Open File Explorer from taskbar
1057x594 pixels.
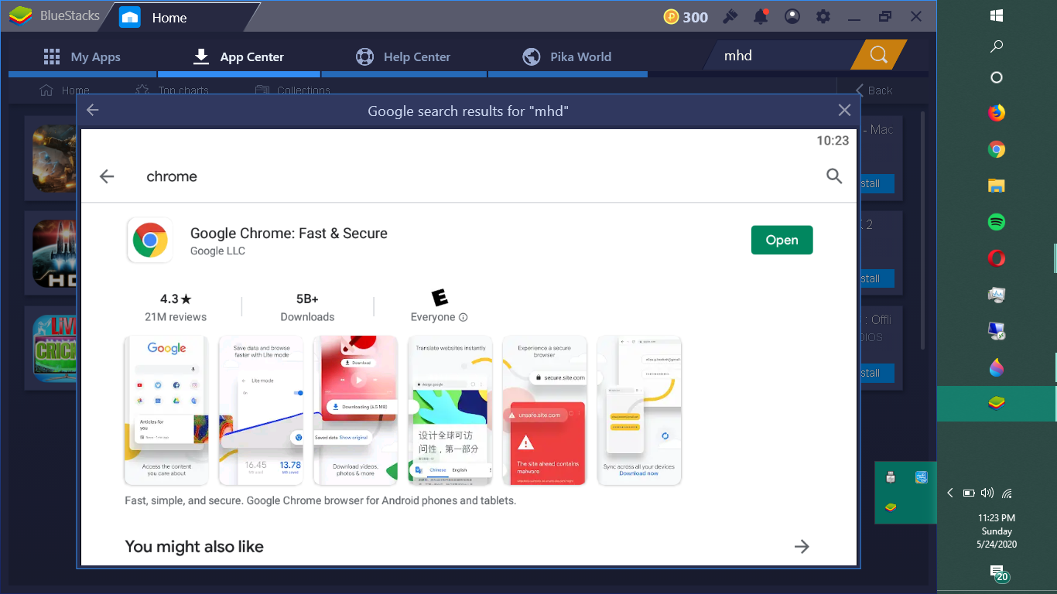tap(997, 186)
